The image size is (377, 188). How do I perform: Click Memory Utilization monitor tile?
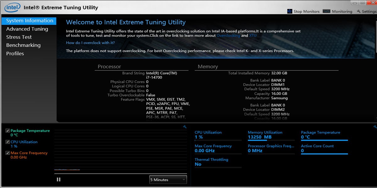[x=271, y=135]
